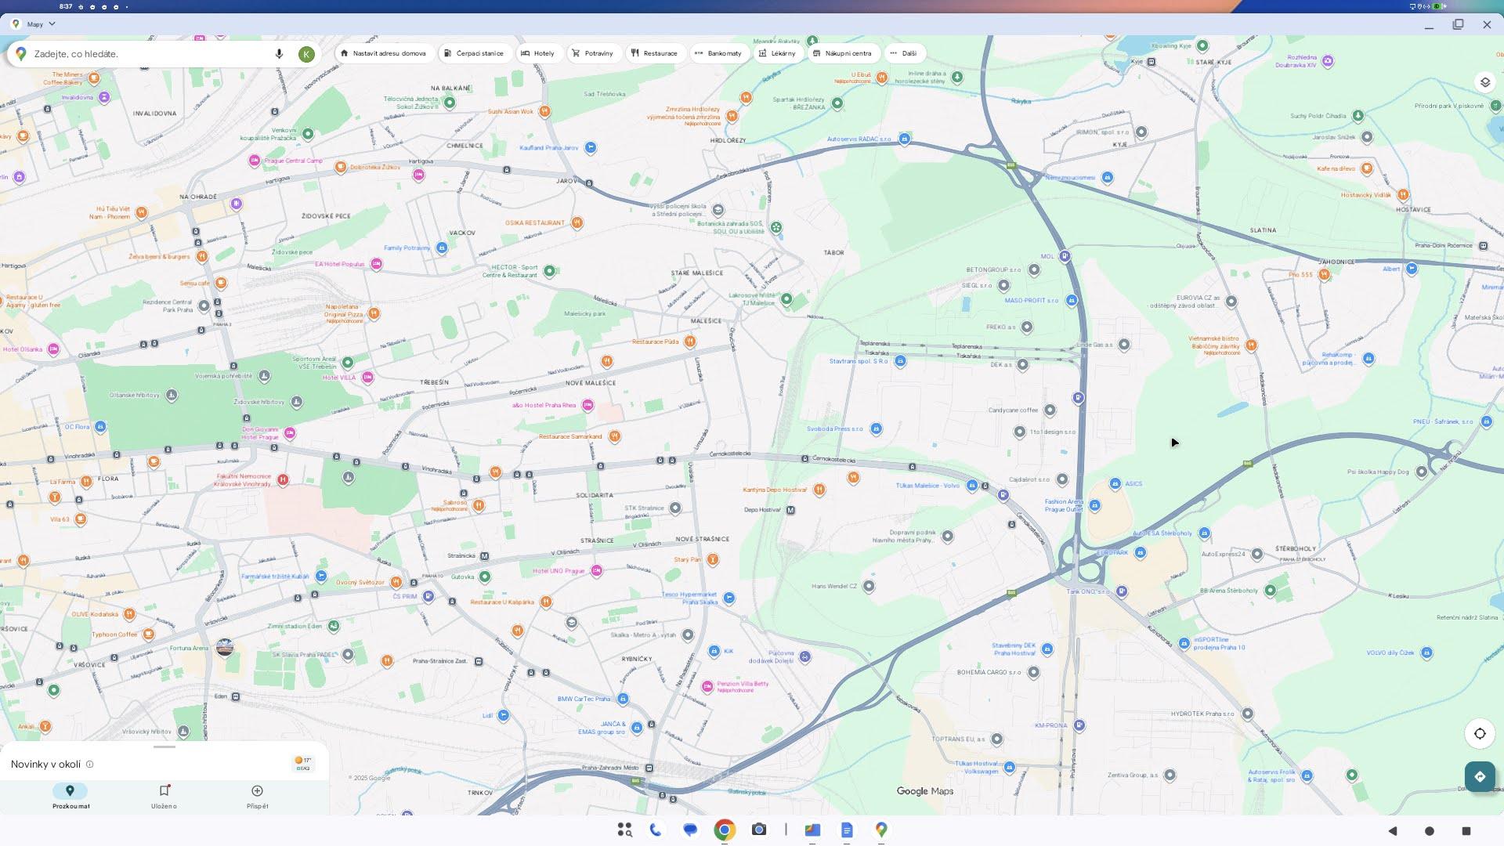Open the green K account avatar
Viewport: 1504px width, 846px height.
[x=306, y=53]
